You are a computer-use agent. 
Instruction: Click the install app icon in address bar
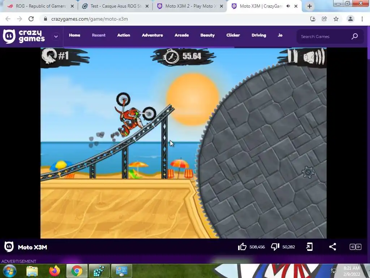coord(313,19)
